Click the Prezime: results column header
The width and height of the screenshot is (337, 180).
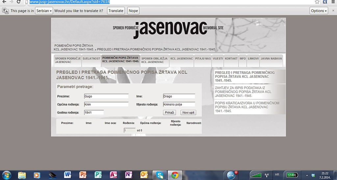67,123
